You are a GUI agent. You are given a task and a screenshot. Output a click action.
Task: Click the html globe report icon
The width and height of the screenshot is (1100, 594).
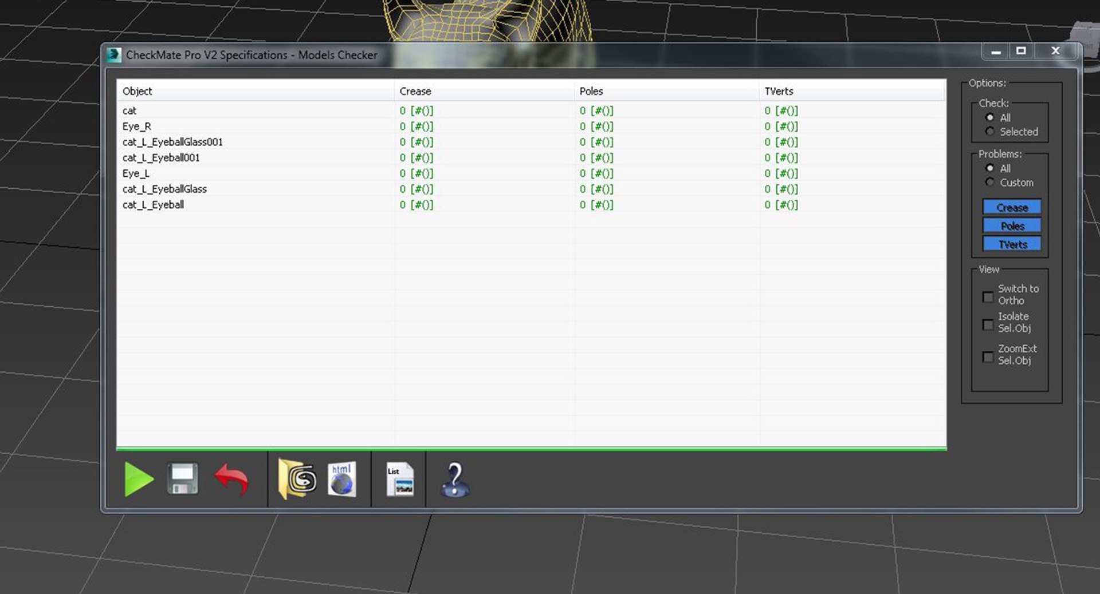pos(342,479)
